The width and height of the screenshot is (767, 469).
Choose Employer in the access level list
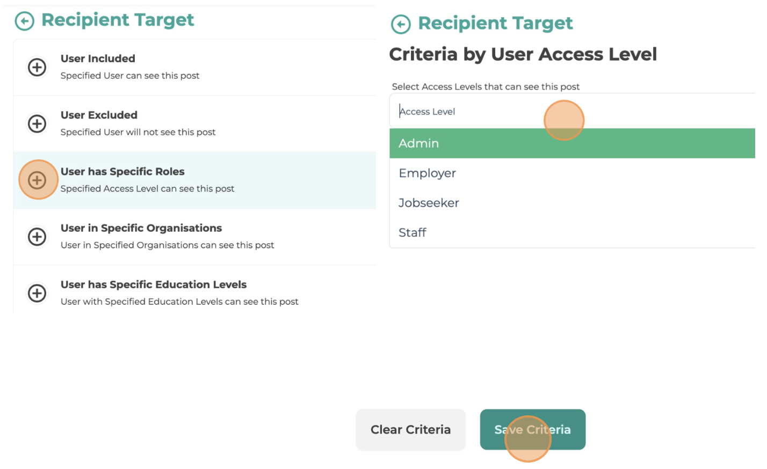coord(572,173)
